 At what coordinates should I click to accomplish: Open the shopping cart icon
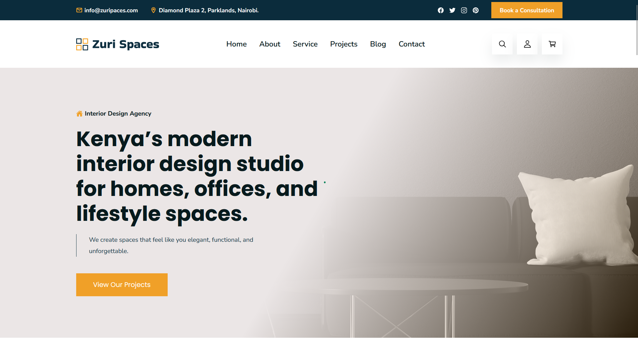click(x=552, y=44)
